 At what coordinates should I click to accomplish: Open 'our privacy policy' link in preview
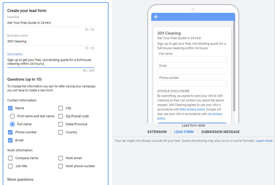click(x=215, y=114)
